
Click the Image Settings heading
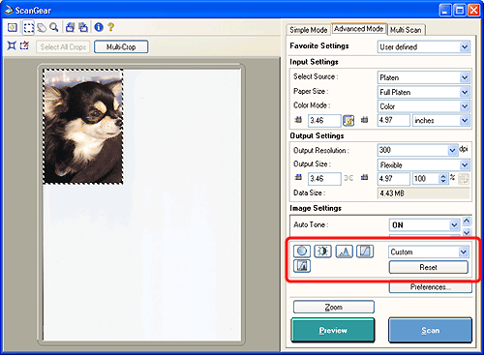click(x=316, y=208)
